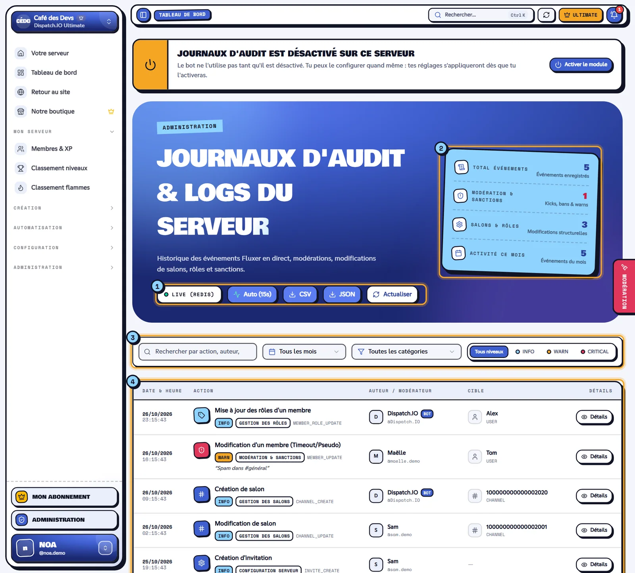Image resolution: width=635 pixels, height=573 pixels.
Task: Toggle the LIVE (REDIS) indicator
Action: pyautogui.click(x=189, y=294)
